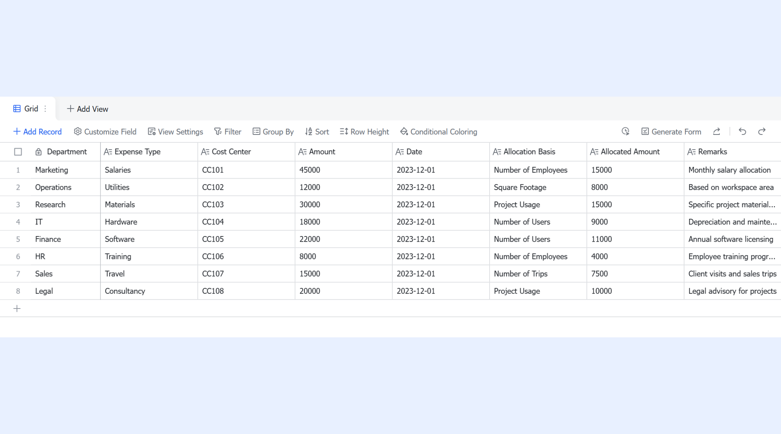Click the Monthly salary allocation remark
Viewport: 781px width, 434px height.
[x=733, y=170]
